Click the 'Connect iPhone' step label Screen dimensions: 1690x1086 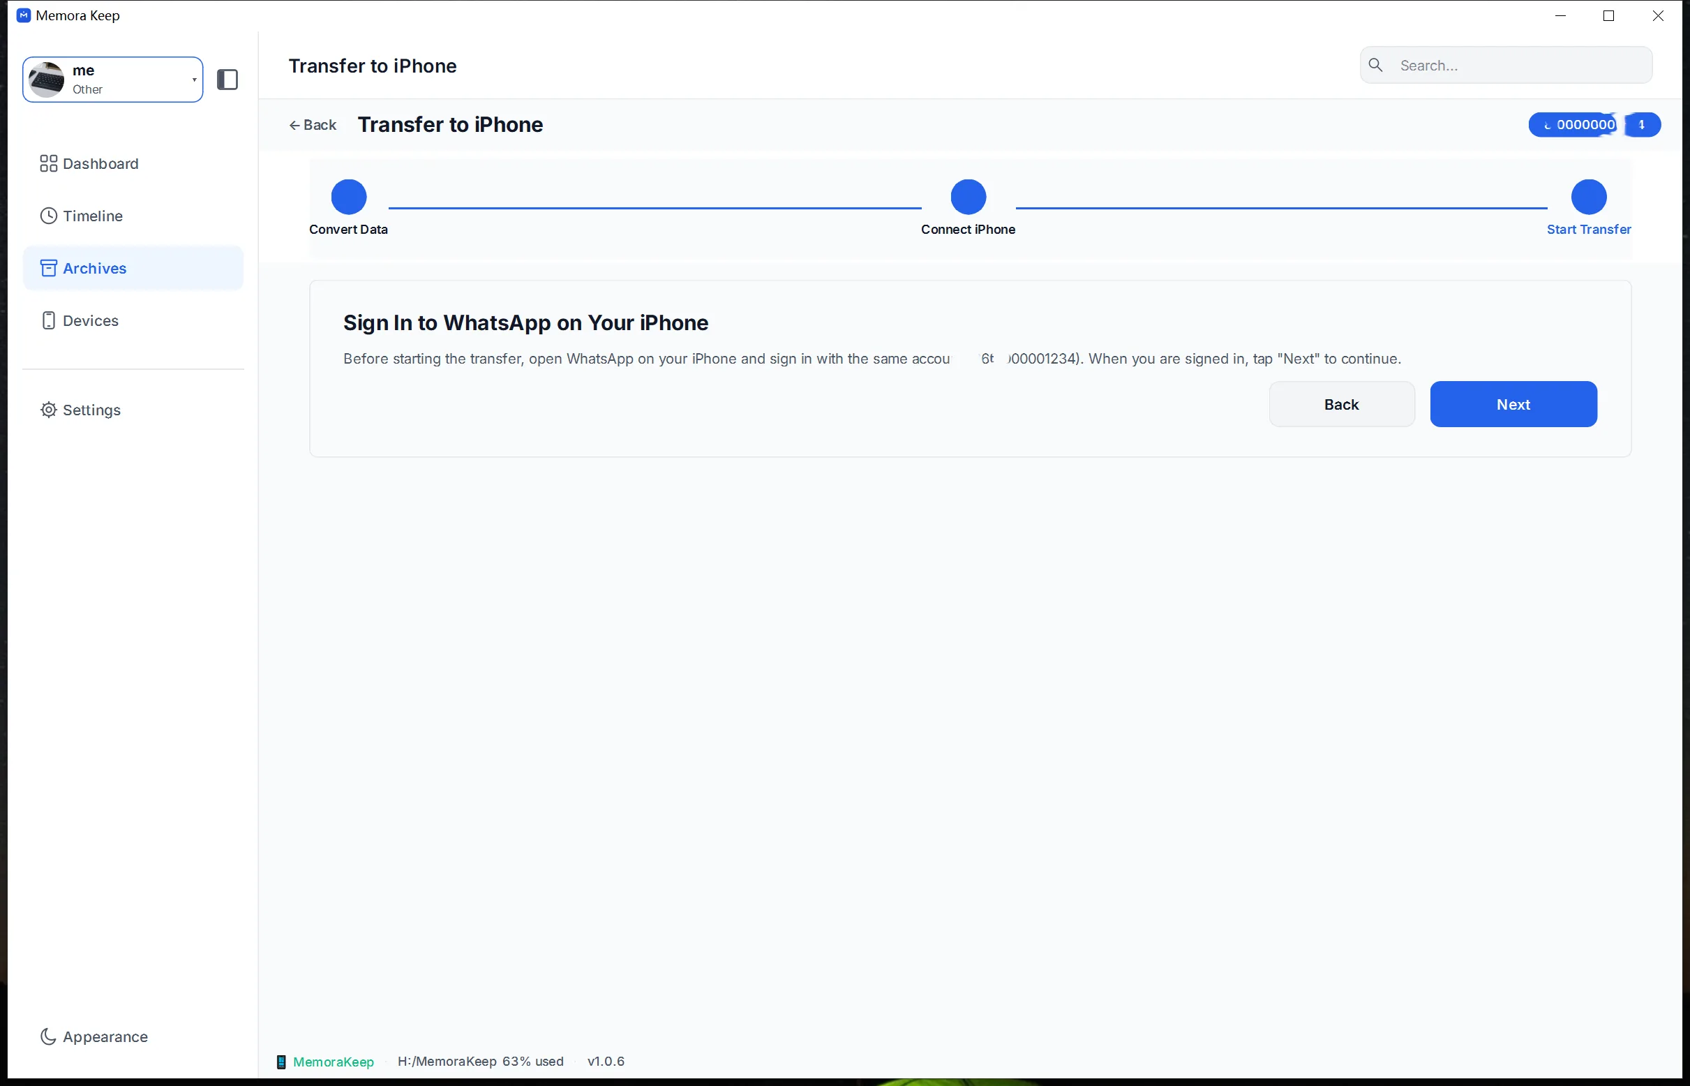(x=967, y=229)
